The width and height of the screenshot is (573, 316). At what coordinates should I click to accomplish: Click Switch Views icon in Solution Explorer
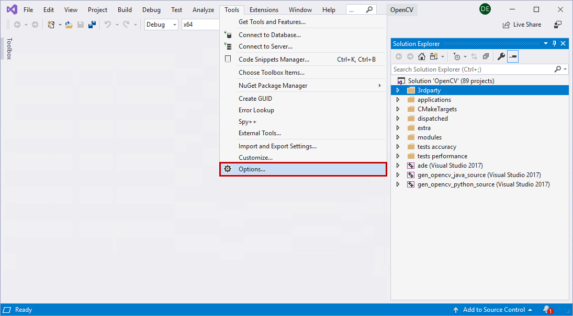pyautogui.click(x=433, y=56)
